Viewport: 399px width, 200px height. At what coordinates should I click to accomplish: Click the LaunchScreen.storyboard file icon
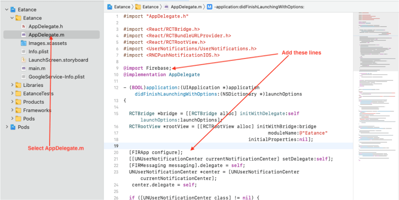pos(24,60)
